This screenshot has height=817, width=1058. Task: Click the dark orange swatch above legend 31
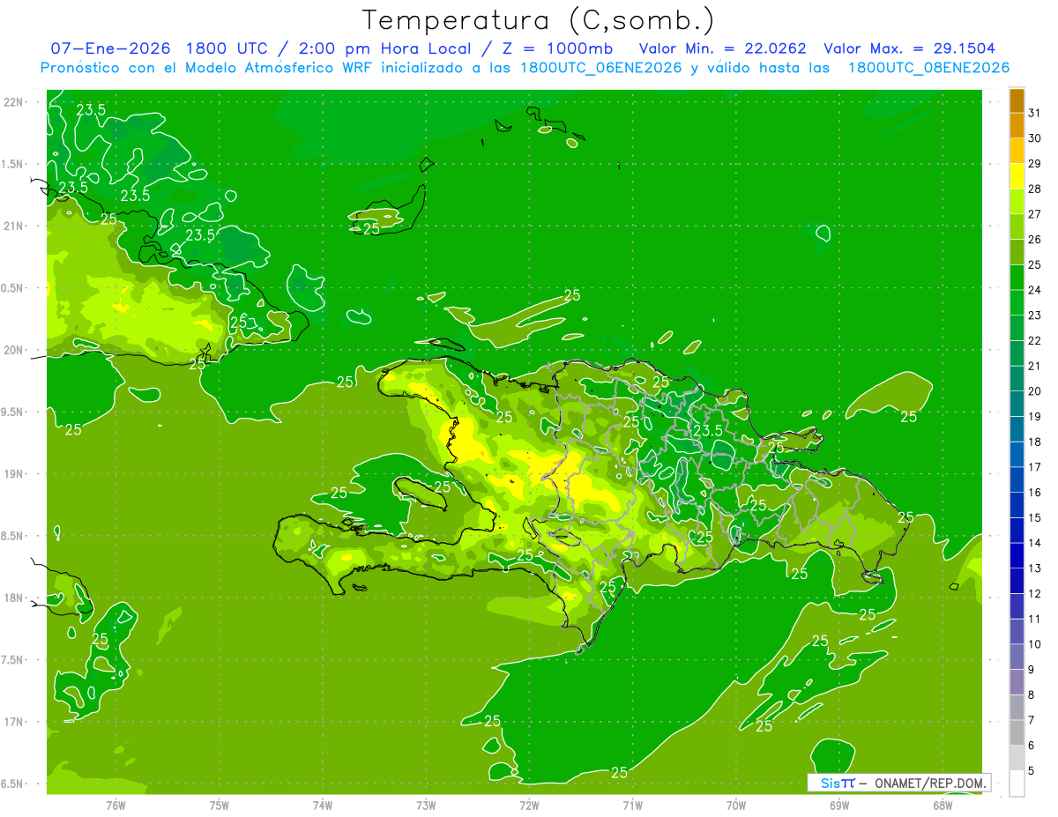[1017, 100]
